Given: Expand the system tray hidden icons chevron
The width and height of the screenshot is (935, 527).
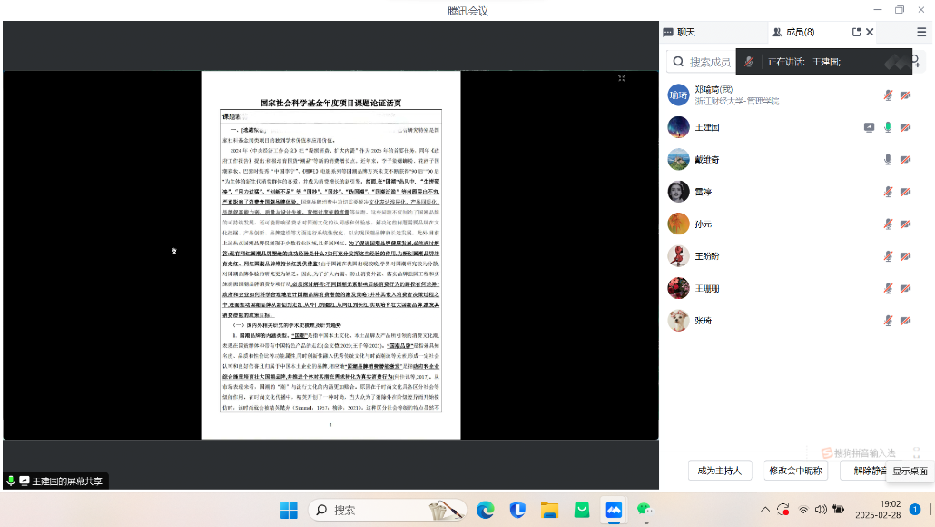Looking at the screenshot, I should tap(765, 510).
